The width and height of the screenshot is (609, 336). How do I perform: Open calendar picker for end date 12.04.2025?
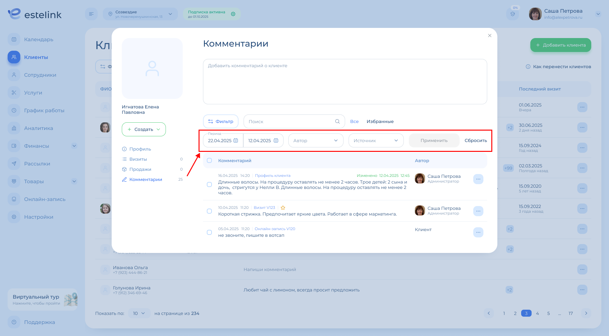276,140
